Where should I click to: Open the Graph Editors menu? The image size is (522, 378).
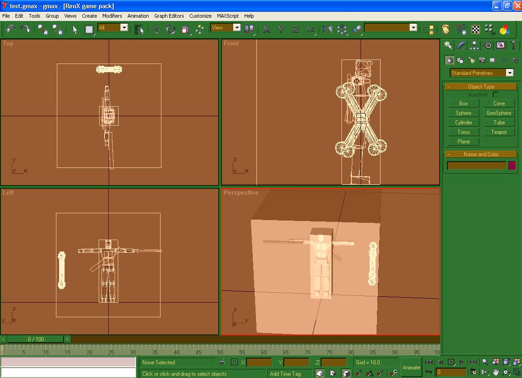[169, 16]
